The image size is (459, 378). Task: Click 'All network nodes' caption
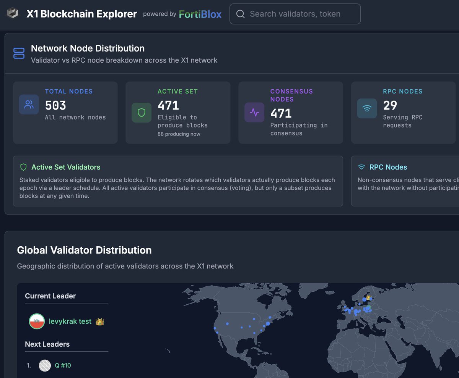click(x=75, y=117)
